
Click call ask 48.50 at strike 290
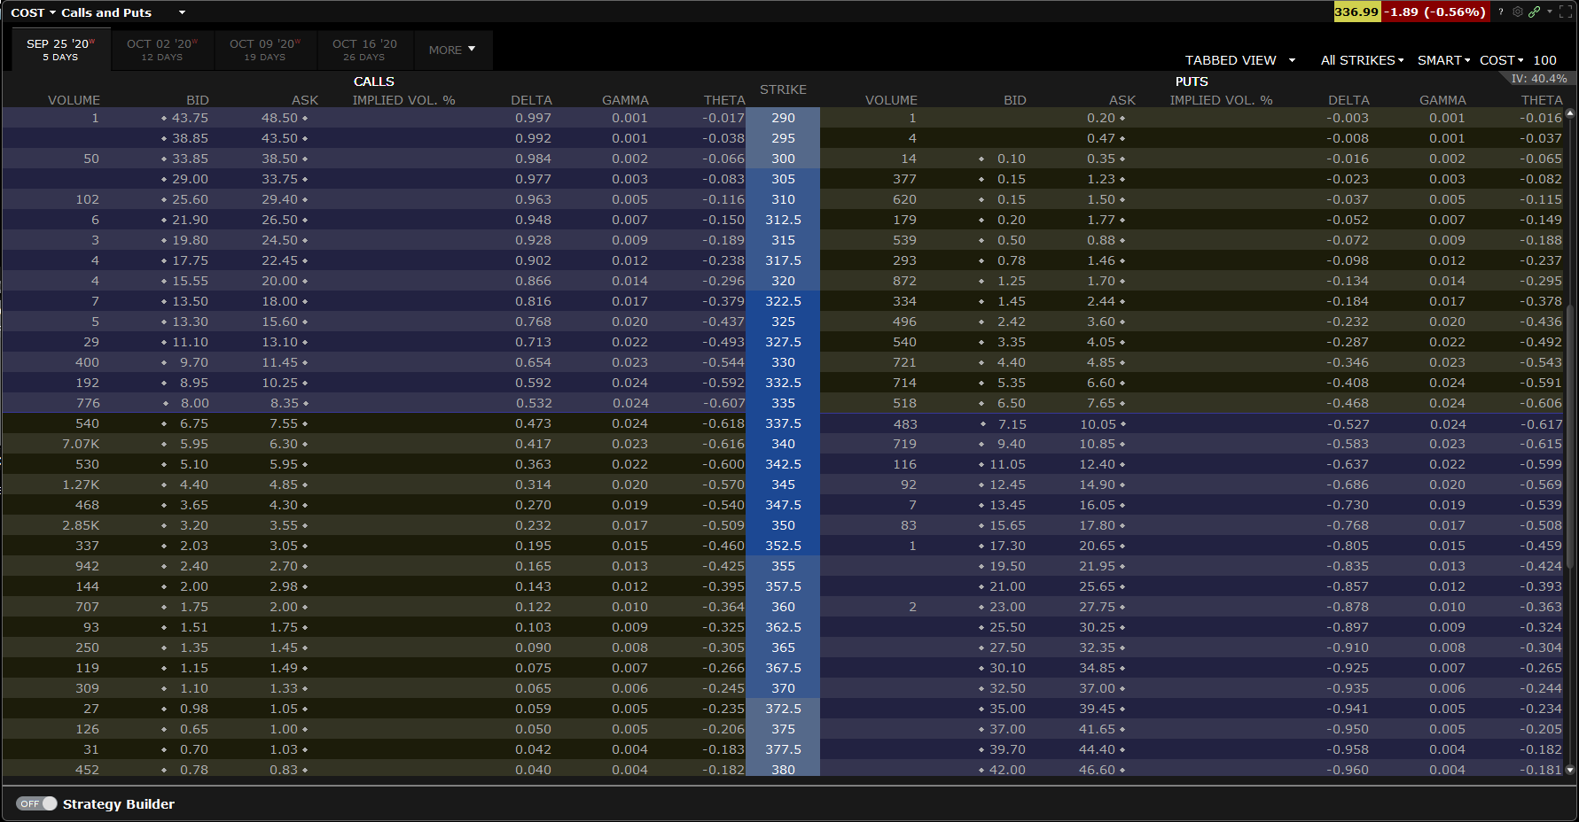(x=279, y=118)
